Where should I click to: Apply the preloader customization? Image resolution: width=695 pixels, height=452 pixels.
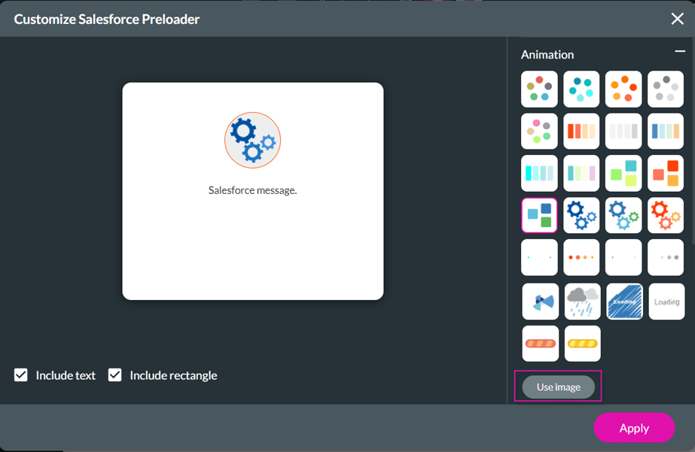pos(633,428)
